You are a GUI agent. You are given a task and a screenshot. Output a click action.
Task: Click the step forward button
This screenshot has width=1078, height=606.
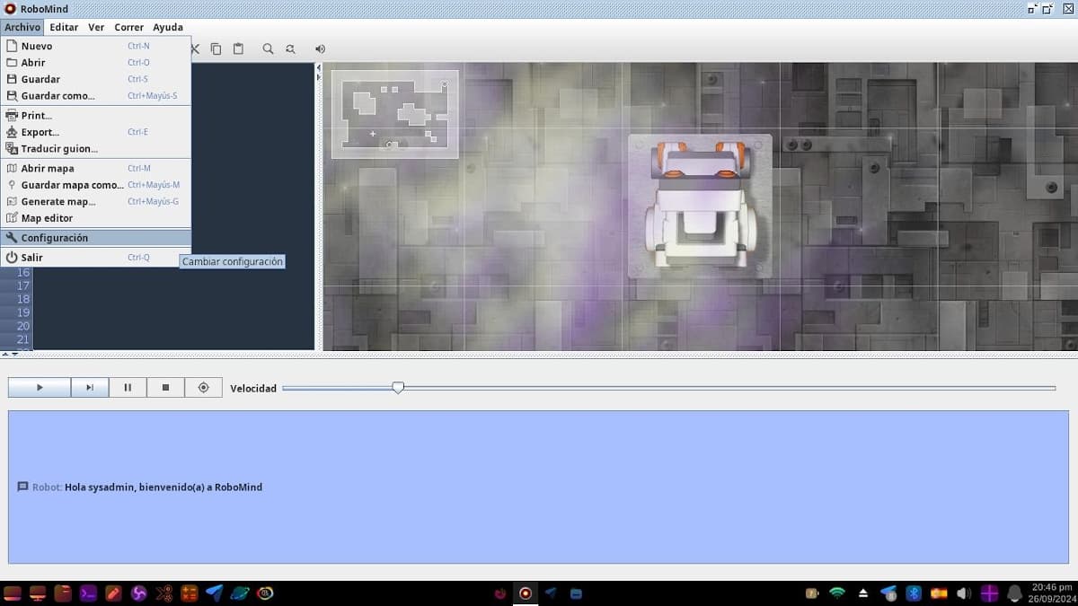[x=90, y=387]
